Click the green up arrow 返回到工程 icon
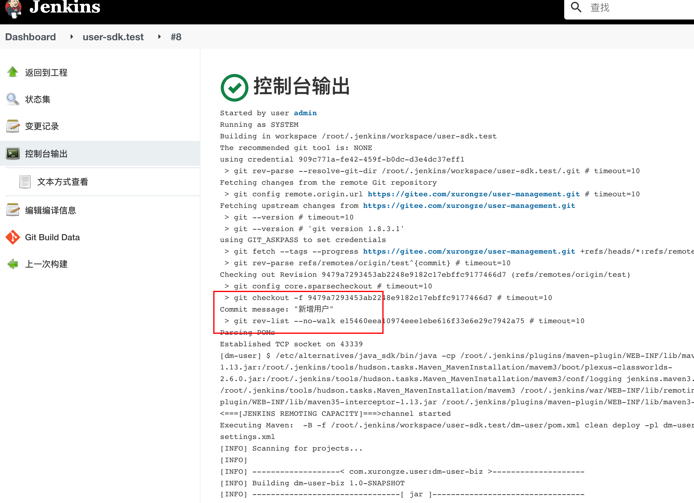This screenshot has width=694, height=503. 13,72
